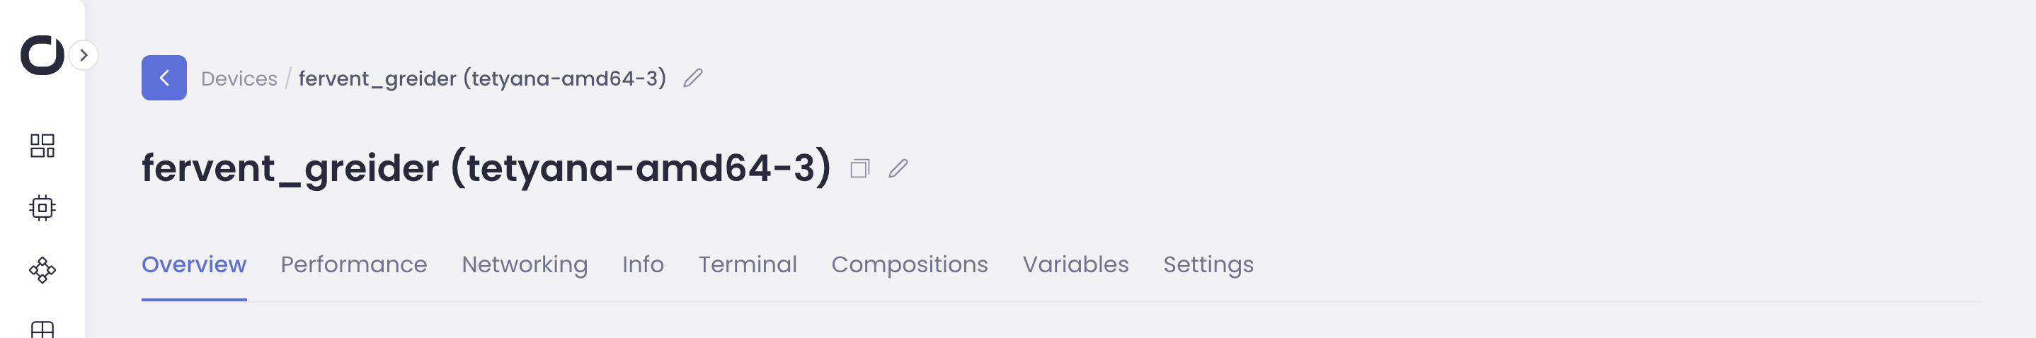Switch to the Performance tab
2036x338 pixels.
tap(353, 264)
